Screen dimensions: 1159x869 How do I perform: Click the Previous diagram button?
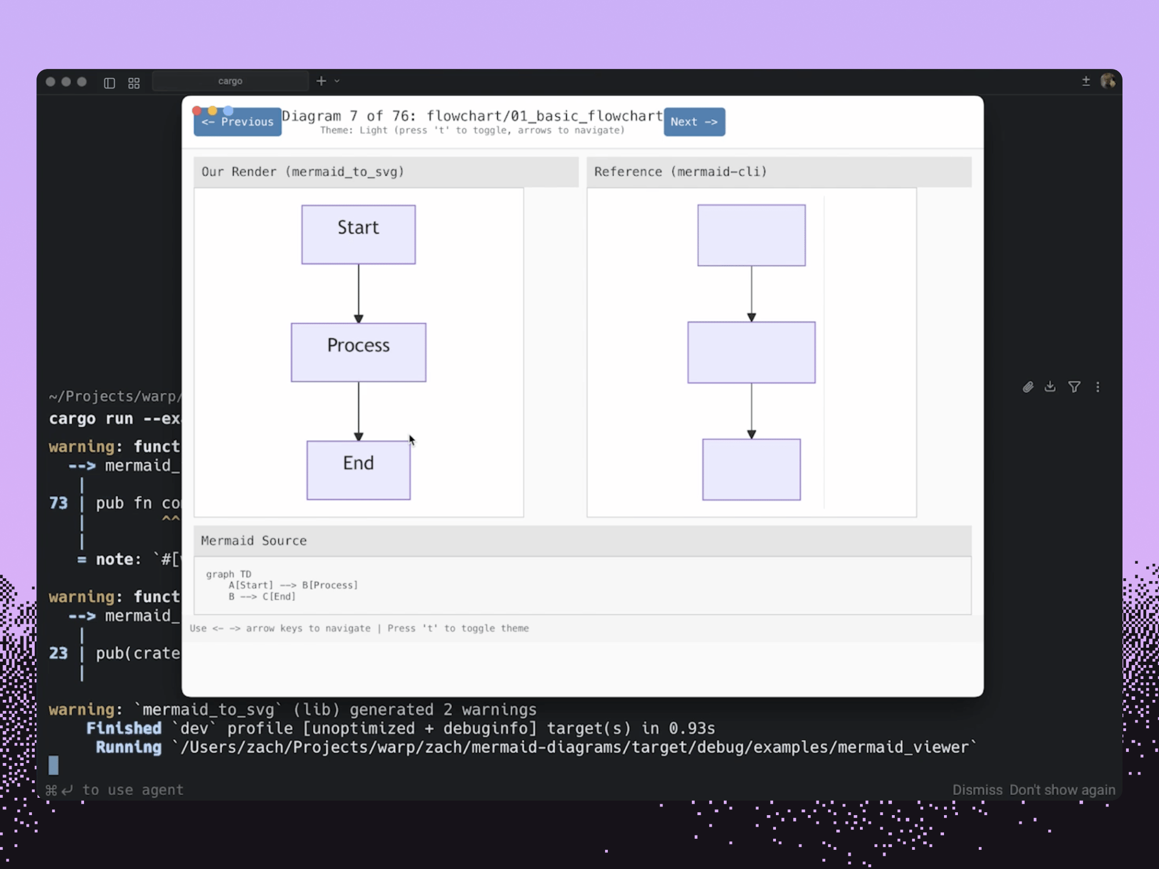[238, 122]
